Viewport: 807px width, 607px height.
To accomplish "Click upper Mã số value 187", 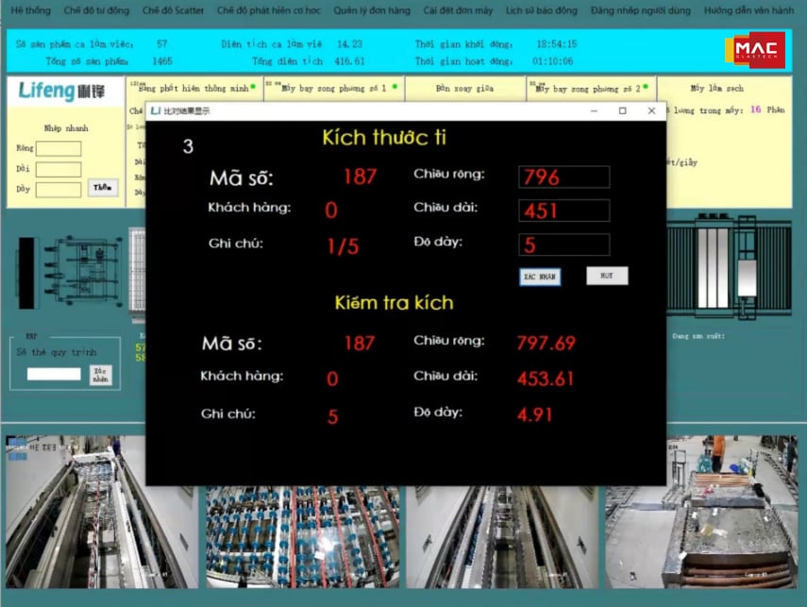I will tap(361, 177).
